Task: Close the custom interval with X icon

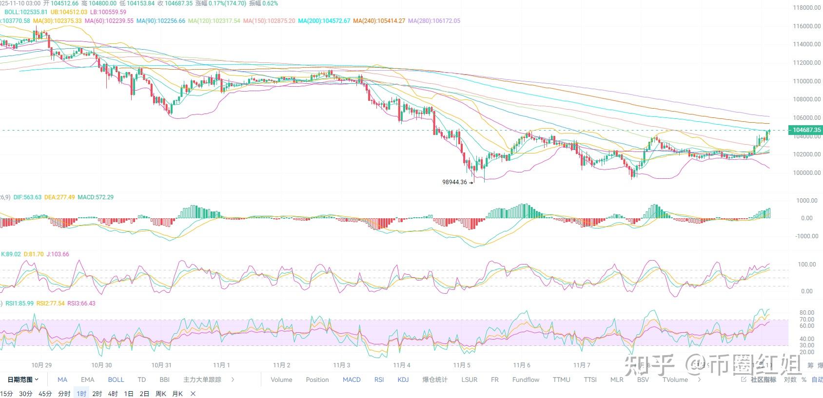Action: (193, 394)
